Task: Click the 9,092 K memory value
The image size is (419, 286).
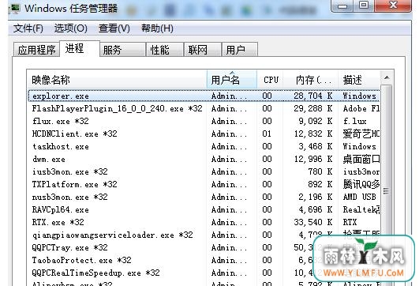Action: tap(316, 121)
